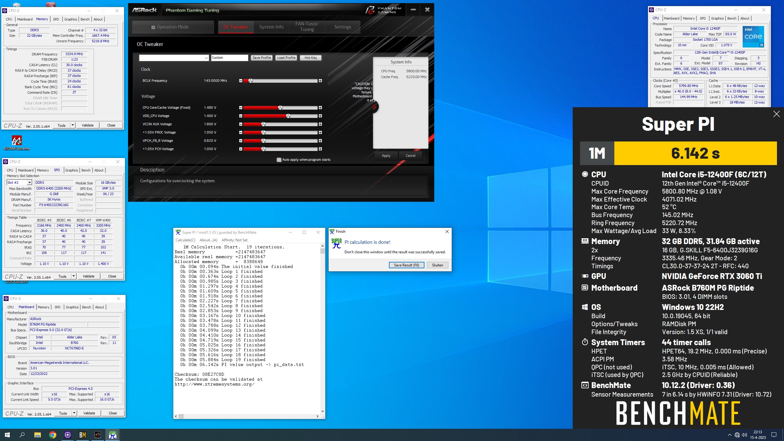784x441 pixels.
Task: Open Settings tab in Phantom Gaming Tuning
Action: (x=343, y=27)
